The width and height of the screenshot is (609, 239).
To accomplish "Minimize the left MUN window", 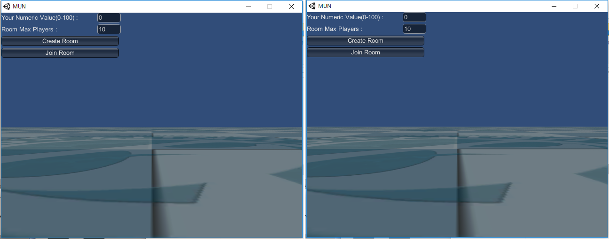I will [248, 7].
